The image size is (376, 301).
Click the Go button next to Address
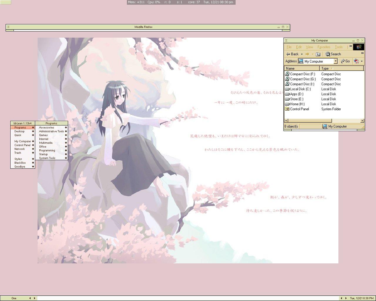click(x=345, y=61)
